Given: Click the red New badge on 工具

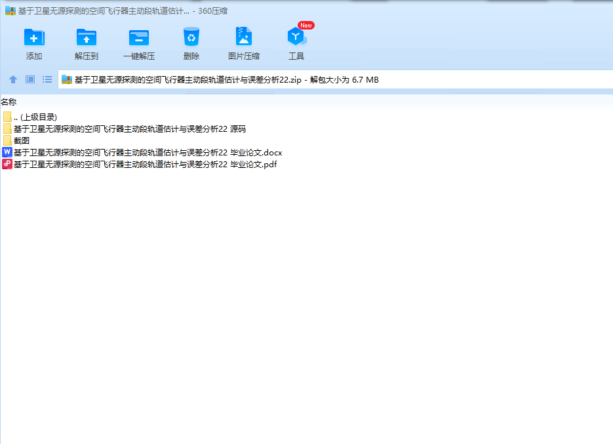Looking at the screenshot, I should point(306,26).
